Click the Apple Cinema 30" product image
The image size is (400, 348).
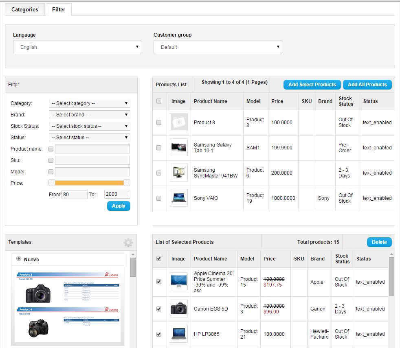click(179, 281)
